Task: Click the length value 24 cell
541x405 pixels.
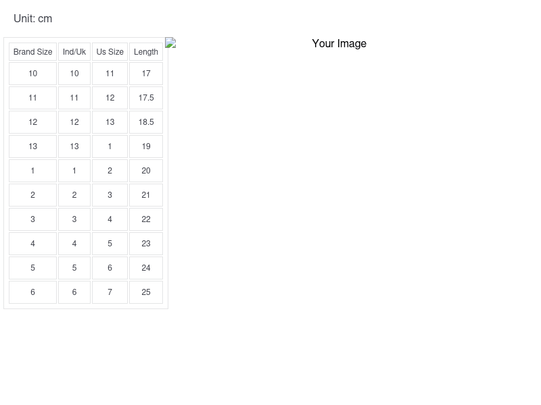Action: [x=146, y=268]
